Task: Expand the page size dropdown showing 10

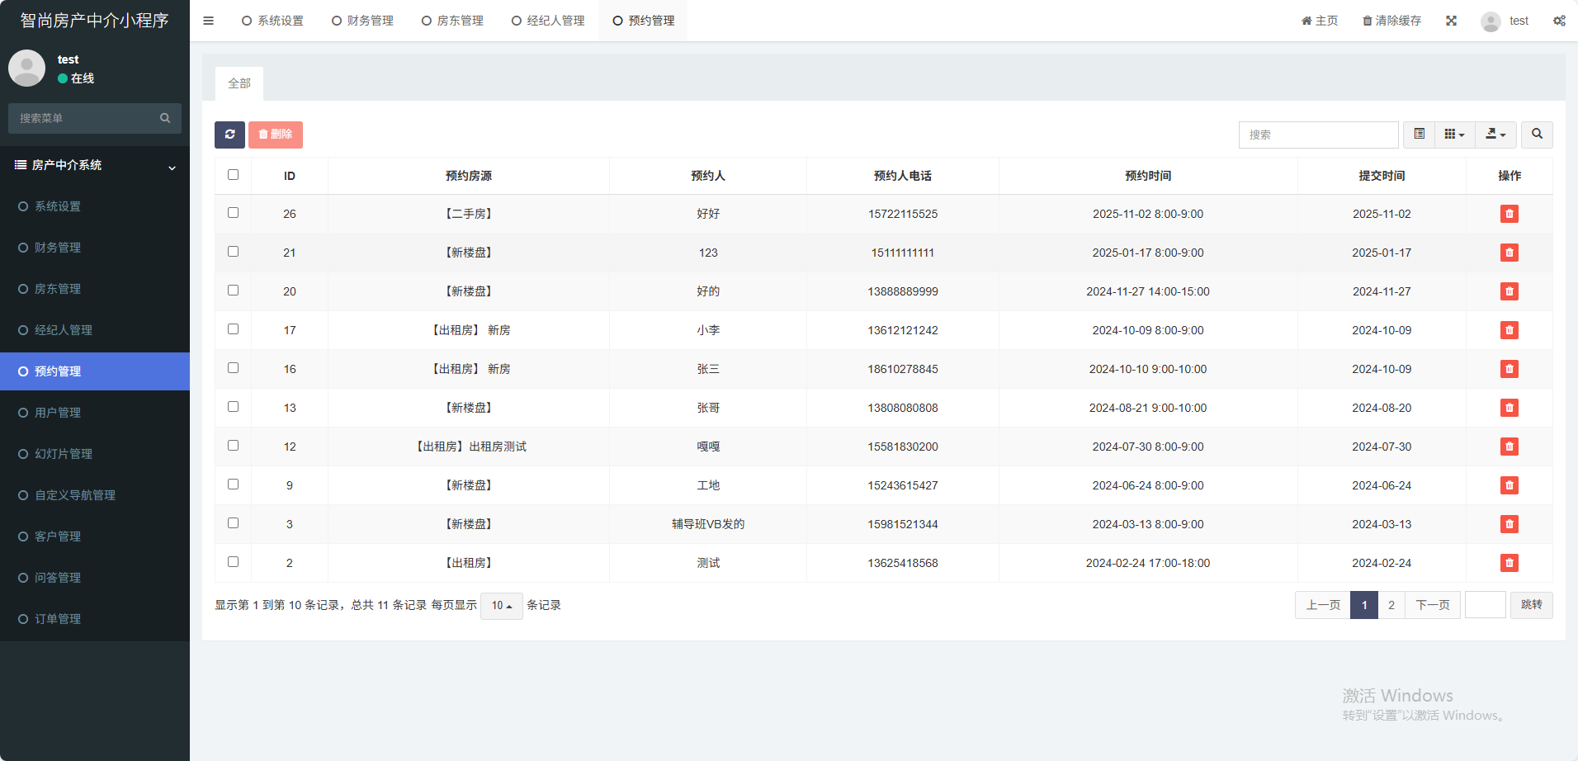Action: [501, 606]
